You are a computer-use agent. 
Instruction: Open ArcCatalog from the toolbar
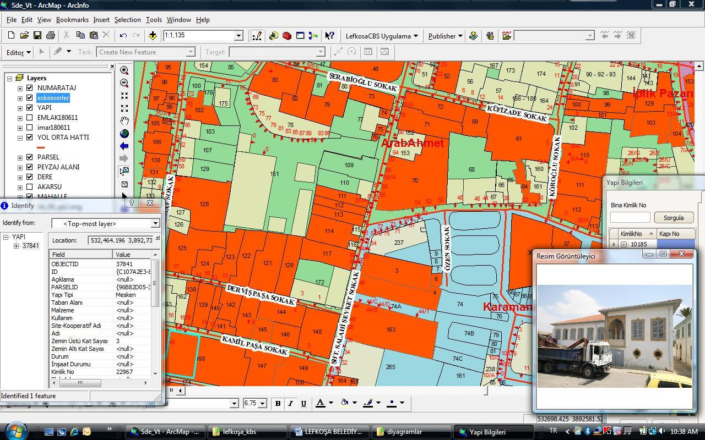pos(274,36)
